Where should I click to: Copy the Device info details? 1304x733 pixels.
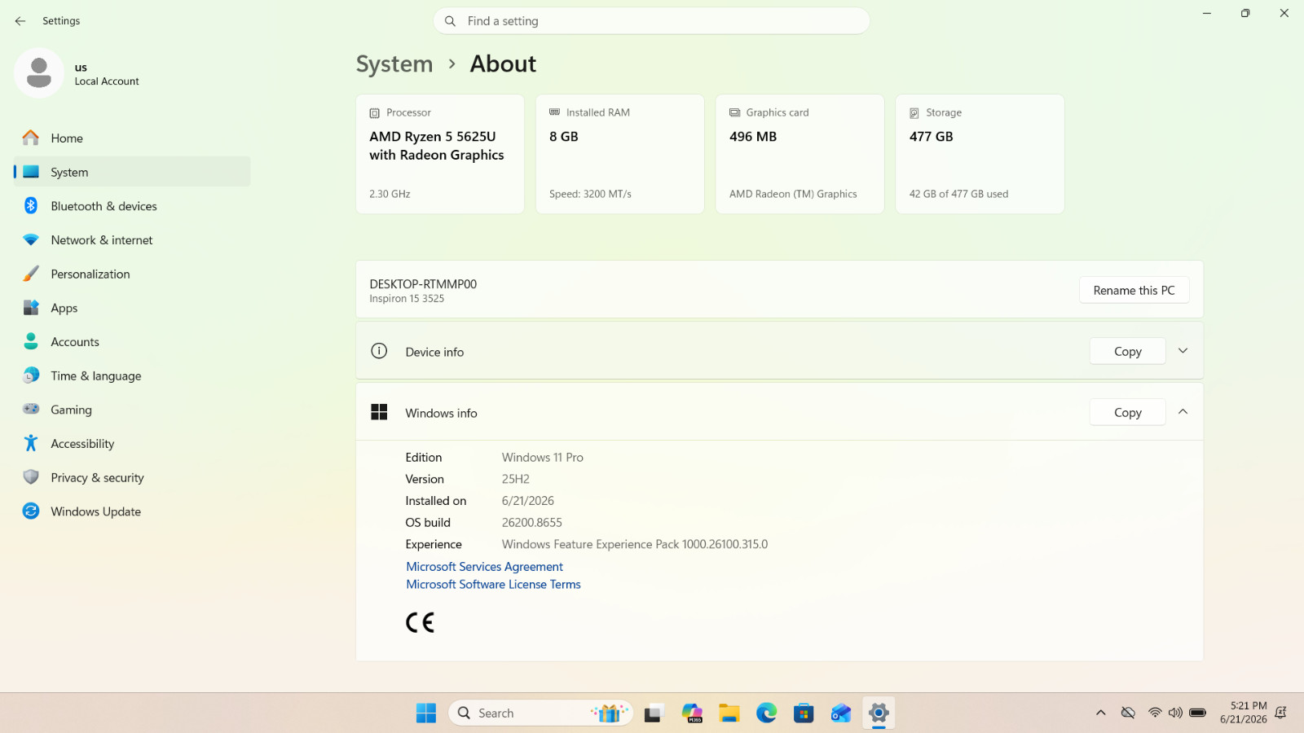[x=1128, y=351]
